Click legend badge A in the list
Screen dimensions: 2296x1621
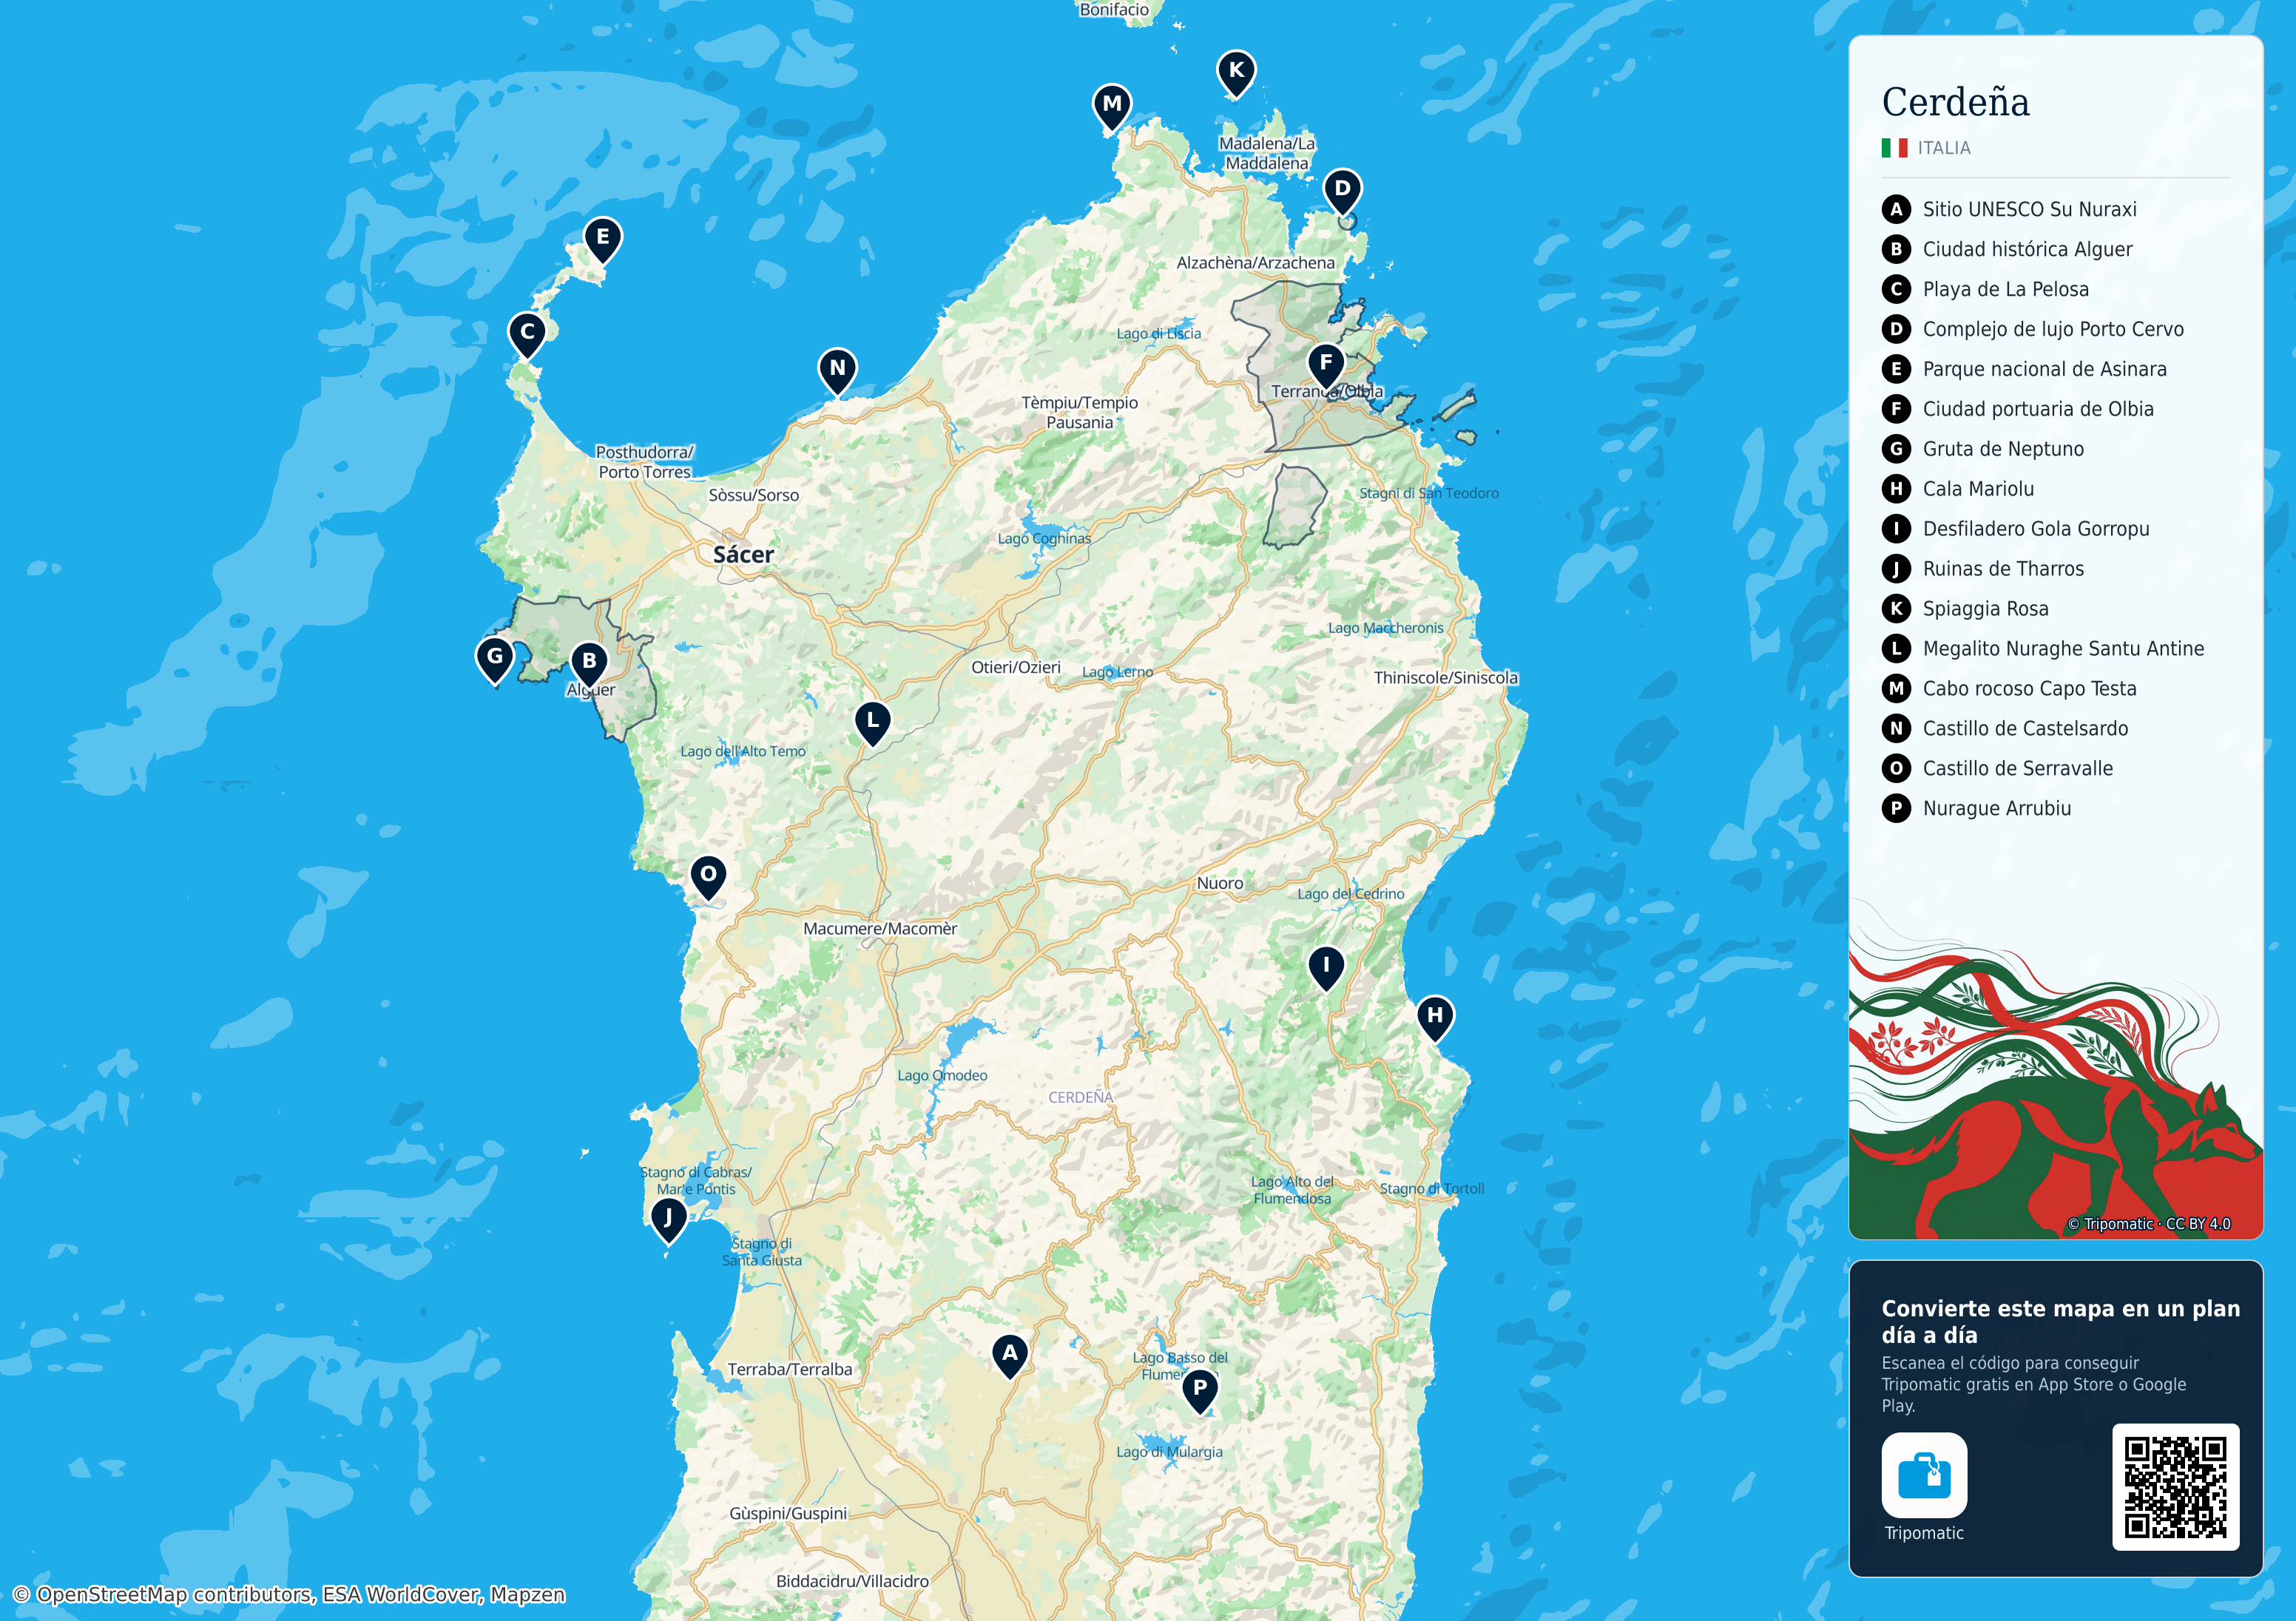[x=1896, y=209]
